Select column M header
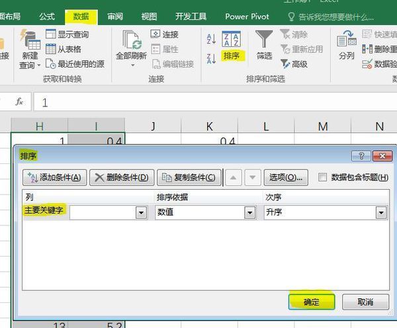The image size is (397, 328). pyautogui.click(x=323, y=126)
